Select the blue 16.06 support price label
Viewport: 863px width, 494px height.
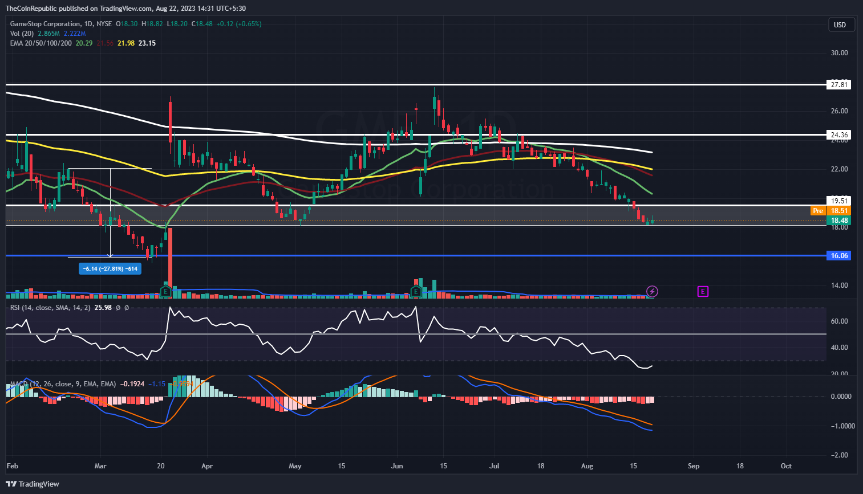click(x=840, y=256)
